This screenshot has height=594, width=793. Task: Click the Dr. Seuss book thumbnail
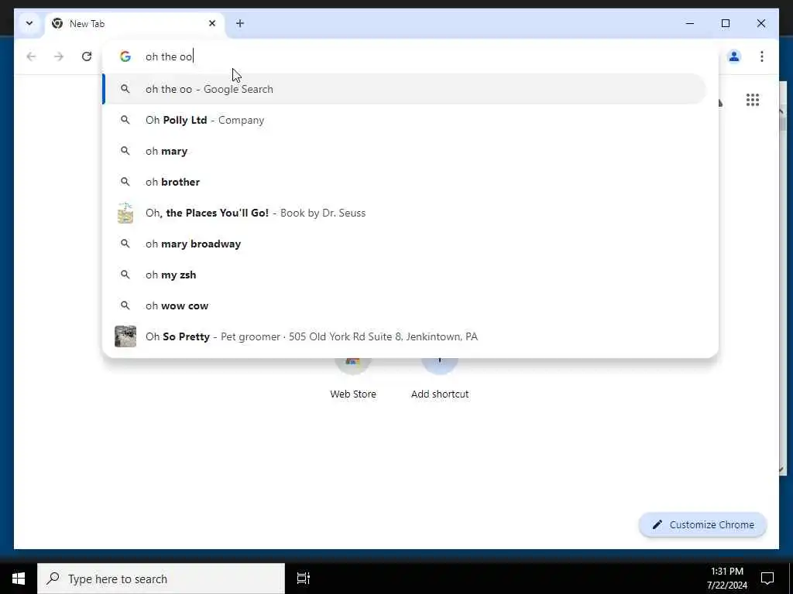point(125,213)
